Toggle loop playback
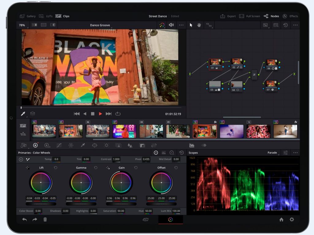314x235 pixels. pos(118,114)
